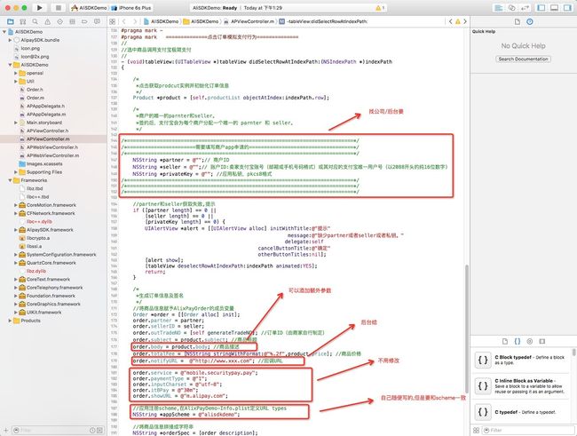Show the Quick Help inspector
This screenshot has width=577, height=436.
pos(530,21)
